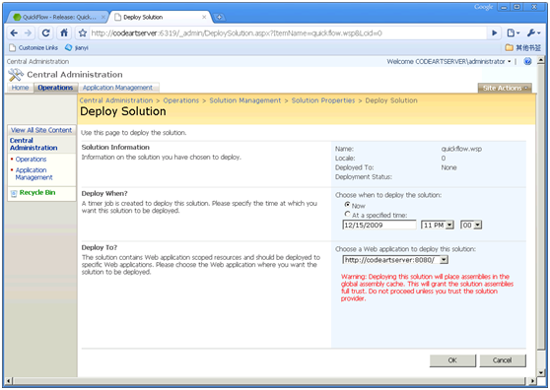This screenshot has height=390, width=550.
Task: Click the Central Administration tools logo
Action: click(x=16, y=75)
